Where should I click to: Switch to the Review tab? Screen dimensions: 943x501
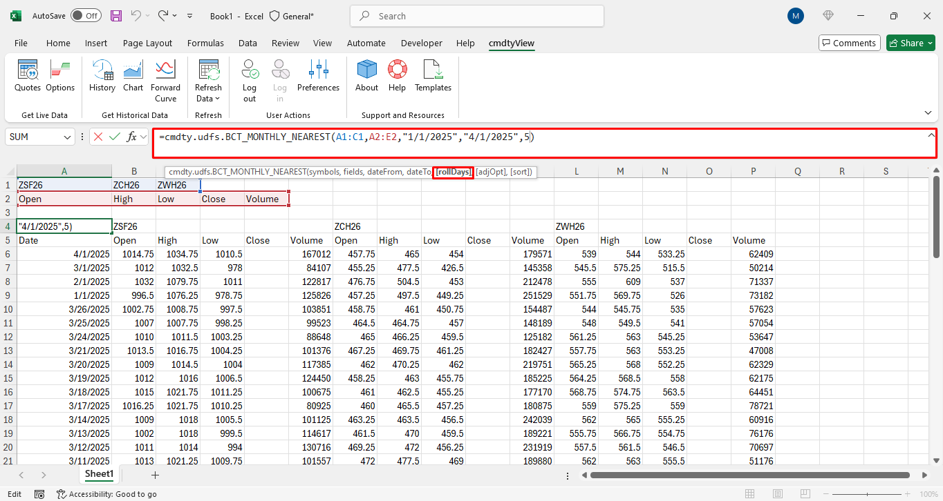point(286,43)
